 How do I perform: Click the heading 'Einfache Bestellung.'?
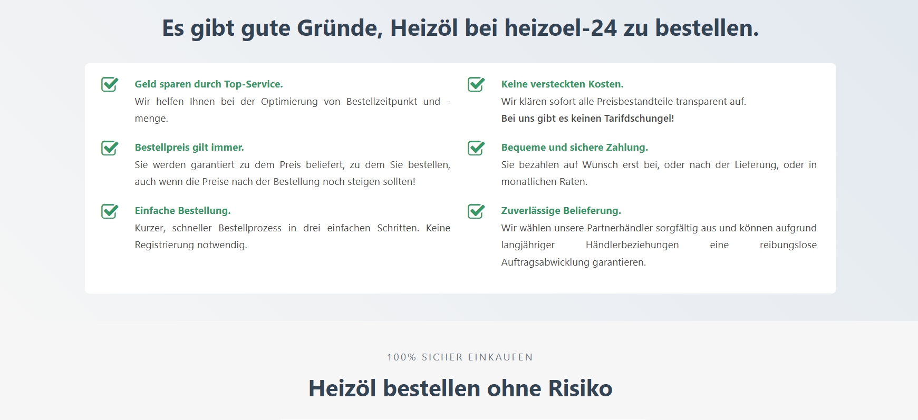tap(182, 211)
